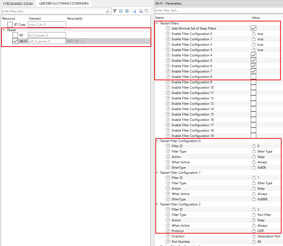Collapse Packet Filter Configuration 2 section
The height and width of the screenshot is (246, 283).
click(157, 204)
